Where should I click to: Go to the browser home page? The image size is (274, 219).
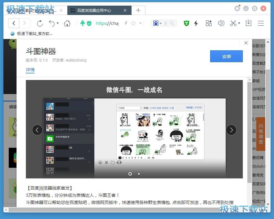[67, 23]
